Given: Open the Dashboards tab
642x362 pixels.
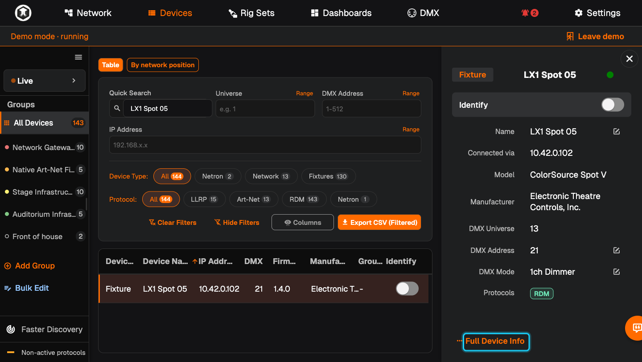Looking at the screenshot, I should (x=341, y=13).
